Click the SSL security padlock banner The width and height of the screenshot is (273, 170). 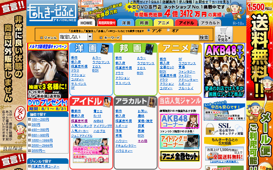(224, 129)
